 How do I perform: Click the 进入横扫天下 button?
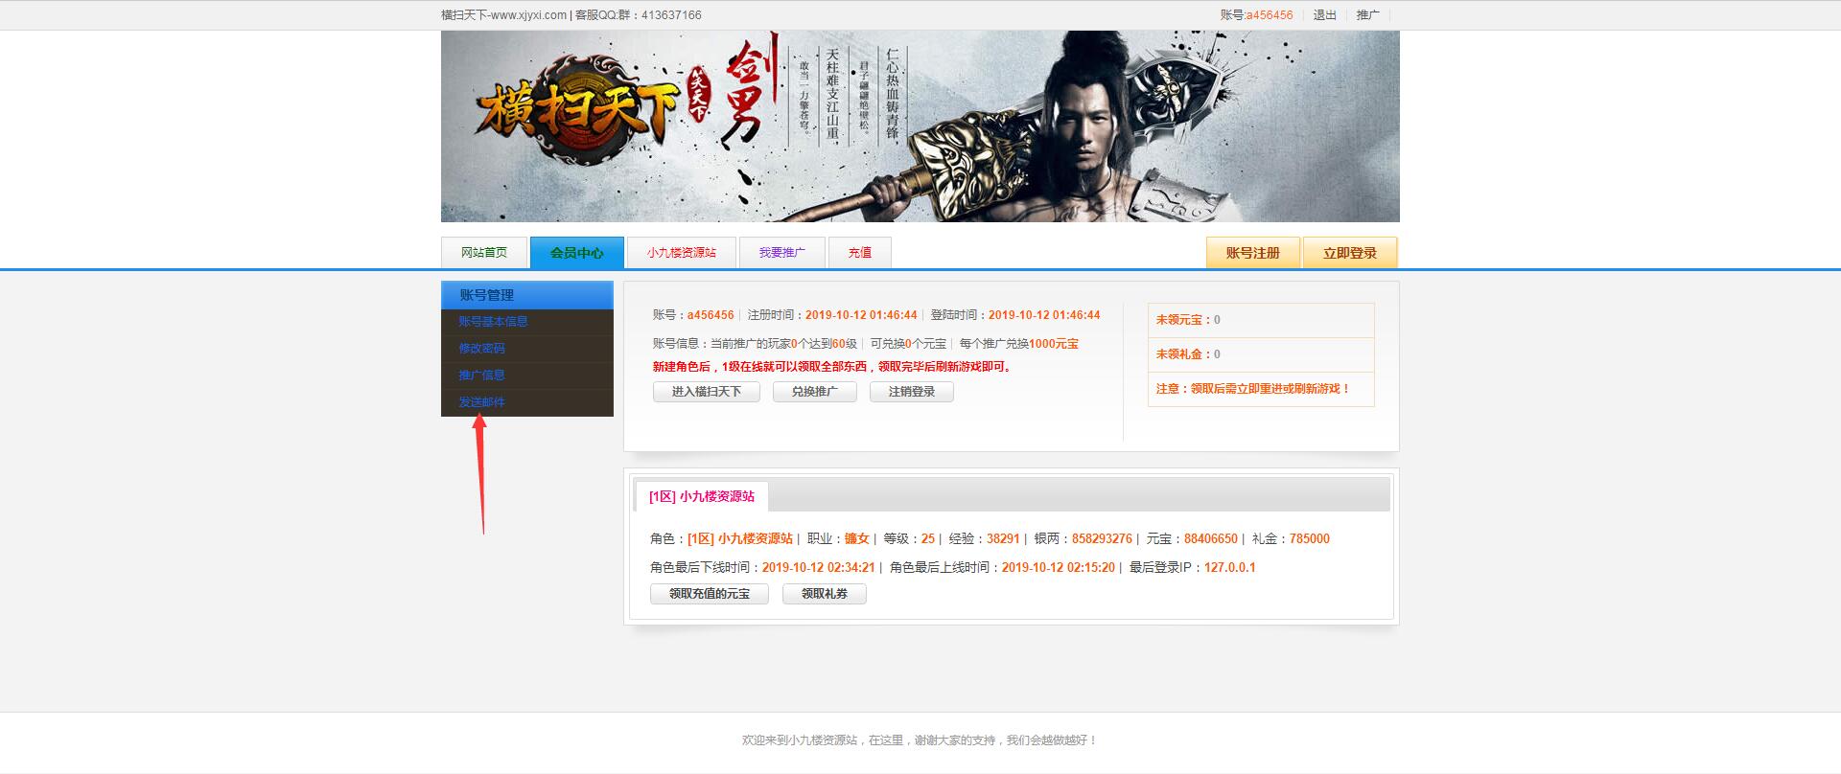point(706,392)
